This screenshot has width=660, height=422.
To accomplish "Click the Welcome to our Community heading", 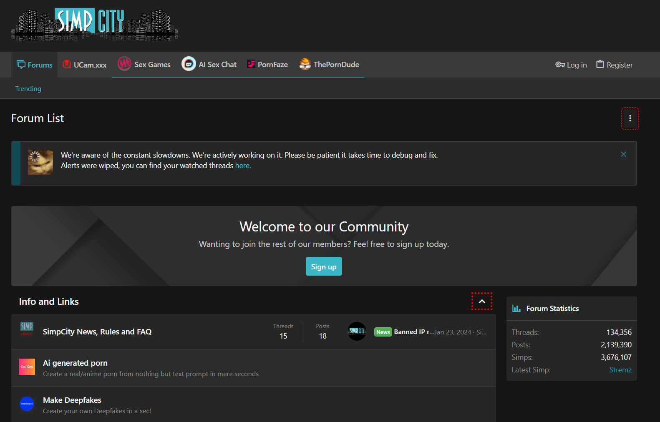I will 324,227.
